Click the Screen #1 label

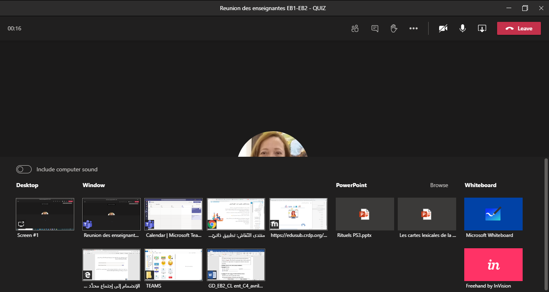28,235
